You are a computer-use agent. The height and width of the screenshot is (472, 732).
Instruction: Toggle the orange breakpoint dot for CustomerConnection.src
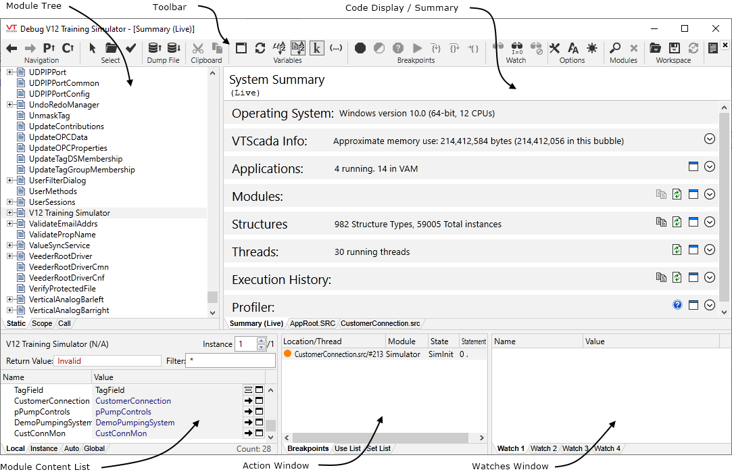(287, 354)
